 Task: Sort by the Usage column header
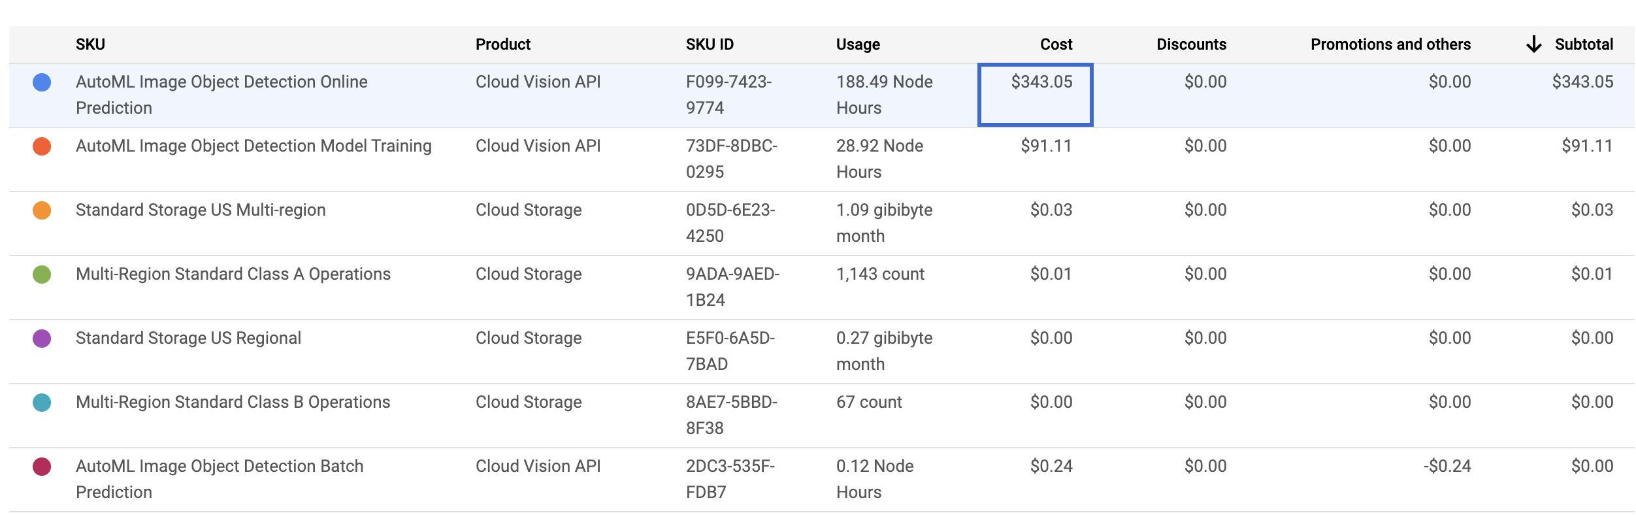pyautogui.click(x=858, y=44)
